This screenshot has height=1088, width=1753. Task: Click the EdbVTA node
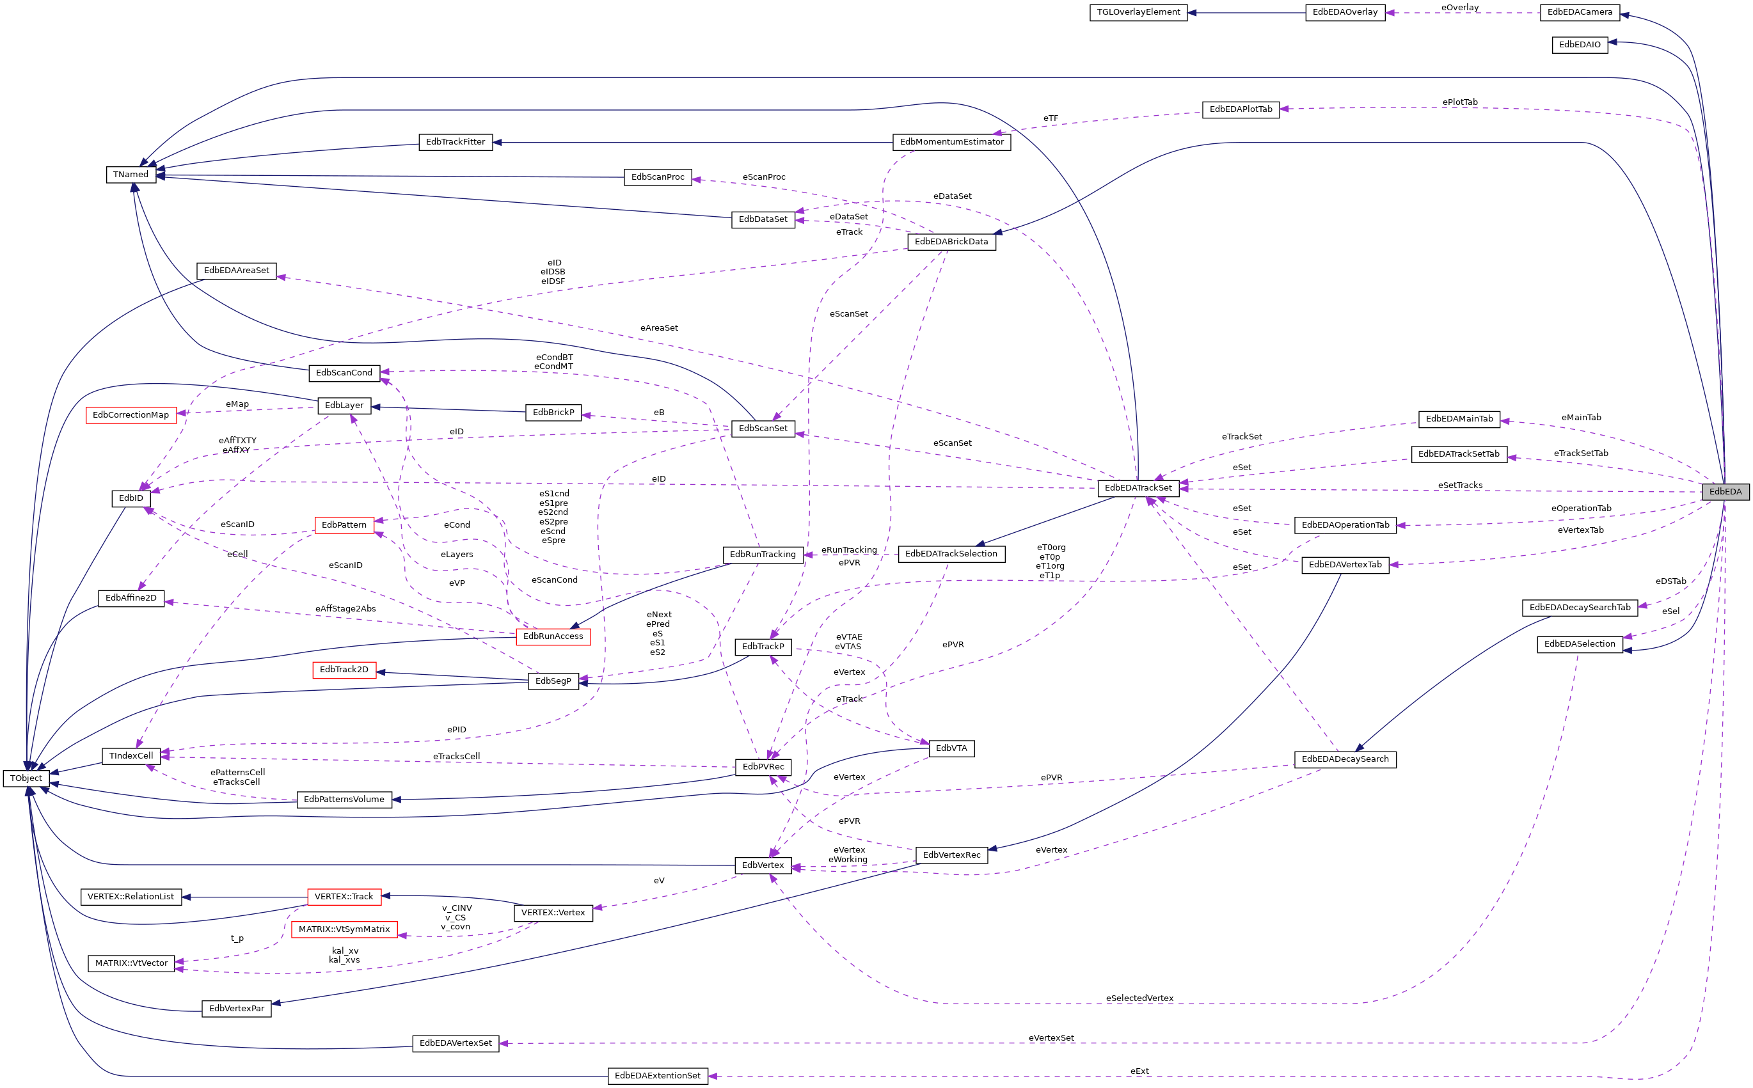[x=951, y=749]
